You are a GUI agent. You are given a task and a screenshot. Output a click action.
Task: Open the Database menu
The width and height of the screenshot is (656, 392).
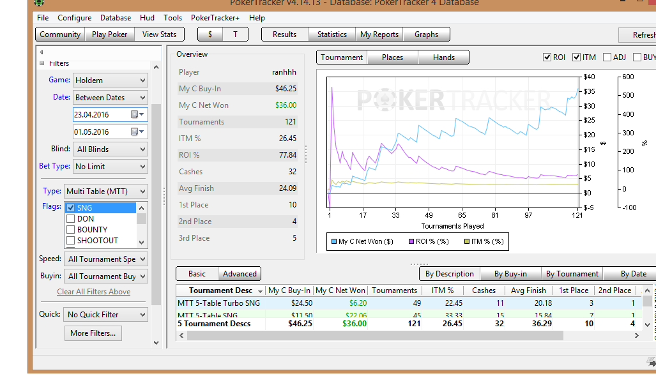[x=116, y=18]
